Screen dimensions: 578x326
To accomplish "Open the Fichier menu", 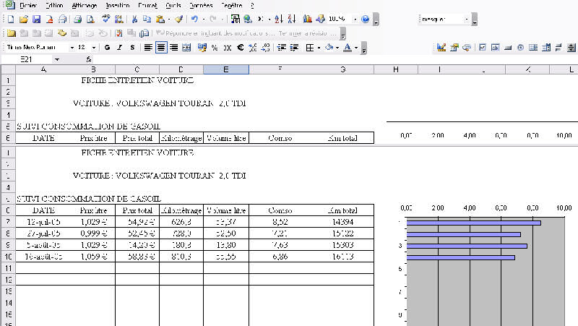I will (x=28, y=5).
